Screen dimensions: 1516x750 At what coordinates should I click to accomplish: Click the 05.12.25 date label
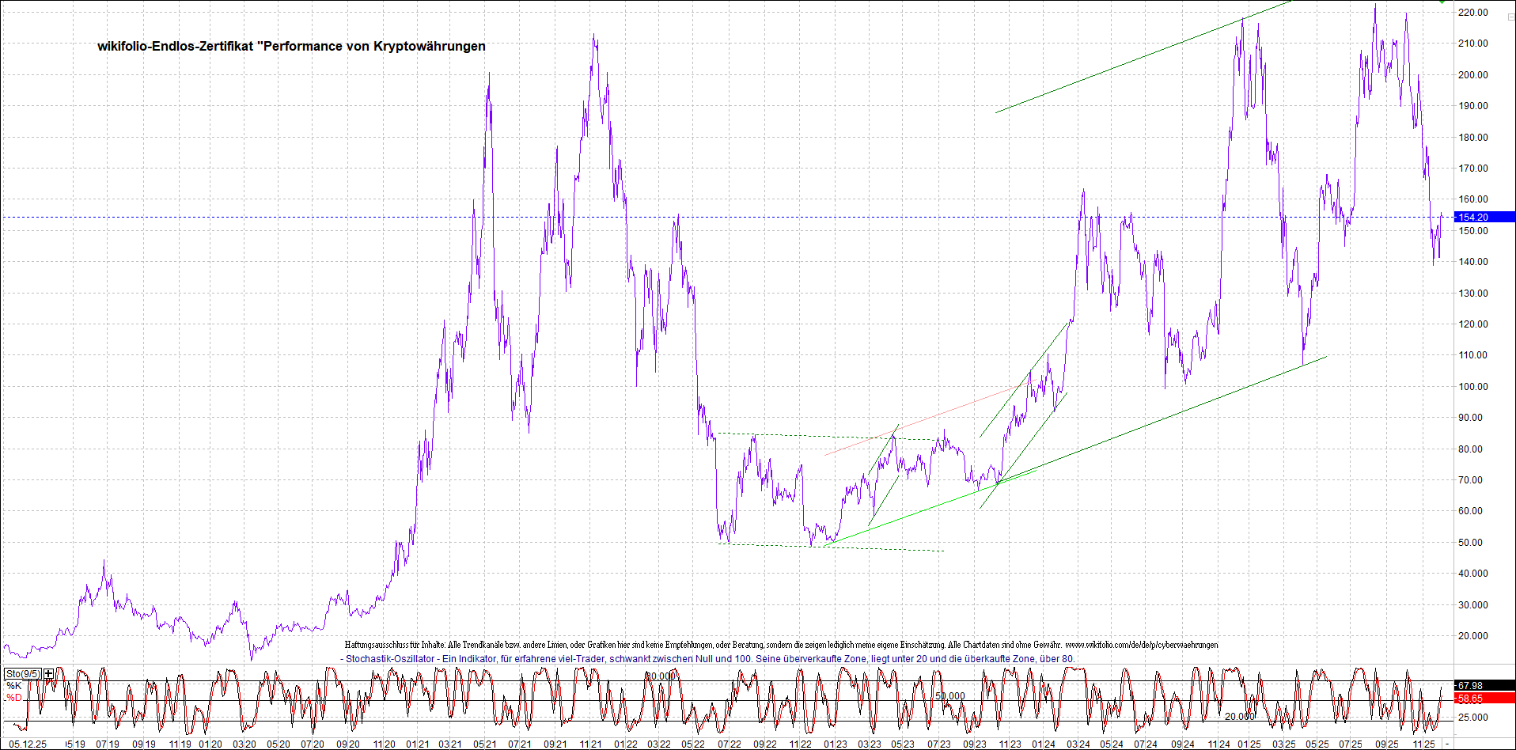click(27, 744)
